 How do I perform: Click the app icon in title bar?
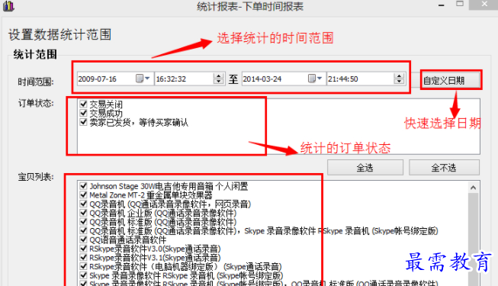pos(8,6)
